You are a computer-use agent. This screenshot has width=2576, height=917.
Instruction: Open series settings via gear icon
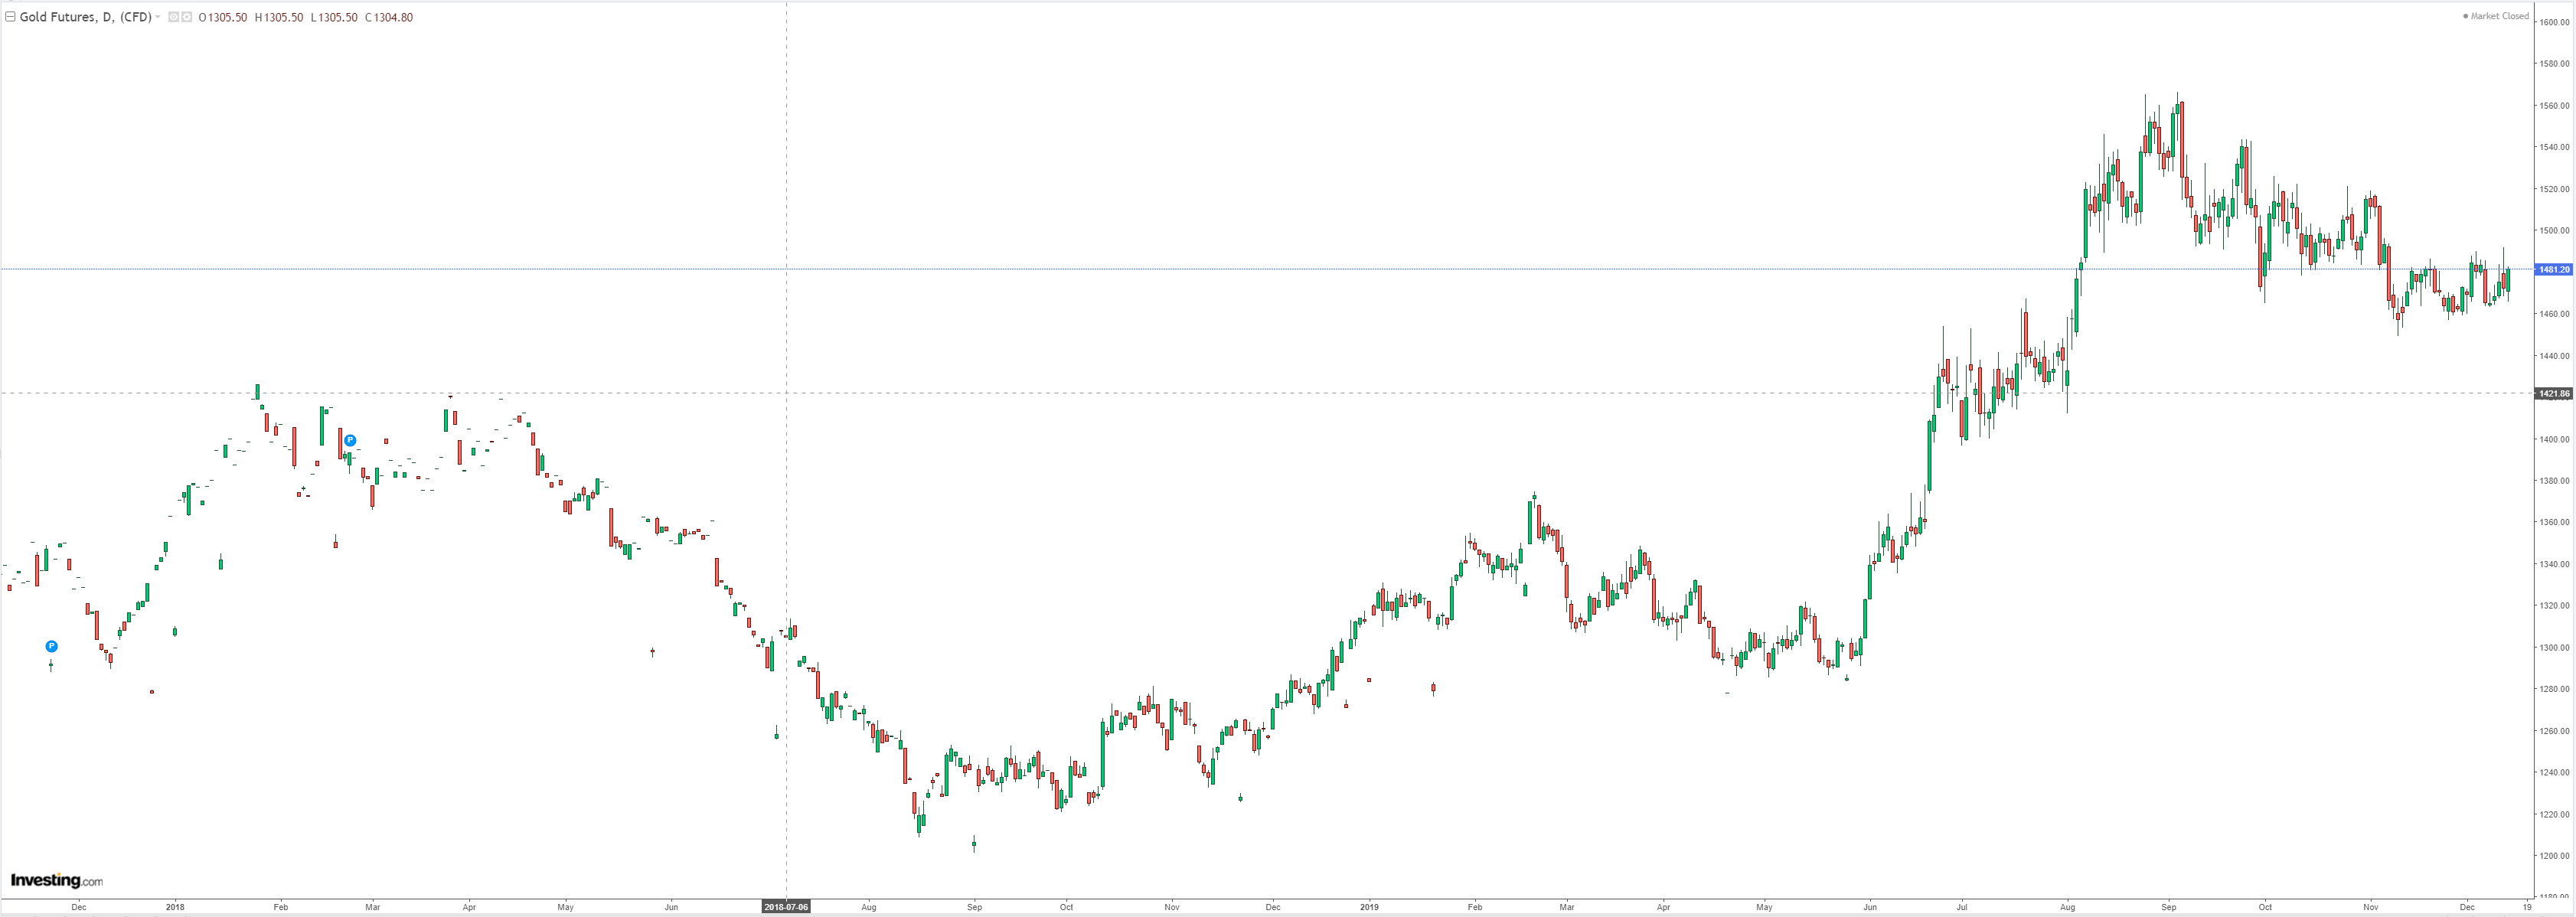(x=186, y=17)
